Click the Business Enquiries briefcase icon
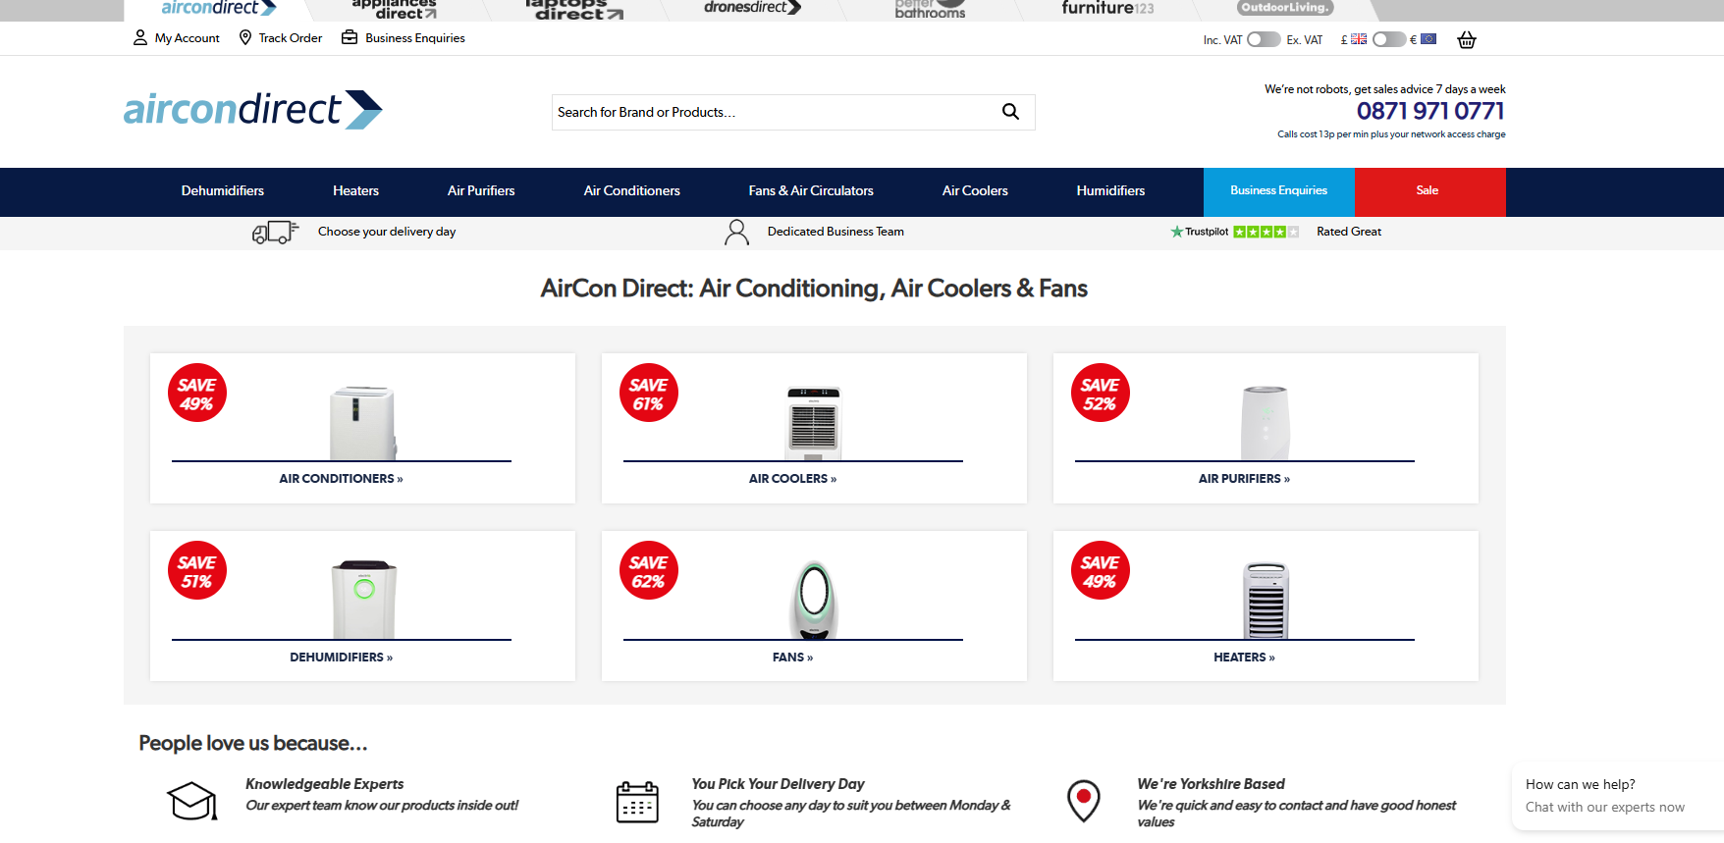This screenshot has width=1724, height=843. pos(350,38)
